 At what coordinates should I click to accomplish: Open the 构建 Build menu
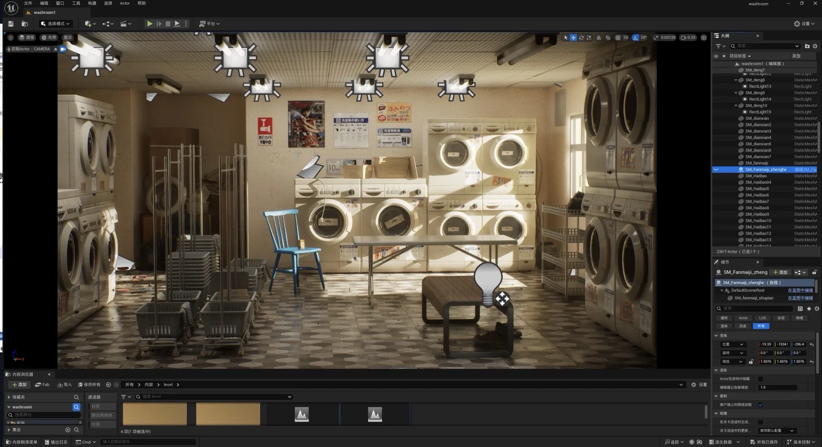click(x=92, y=3)
